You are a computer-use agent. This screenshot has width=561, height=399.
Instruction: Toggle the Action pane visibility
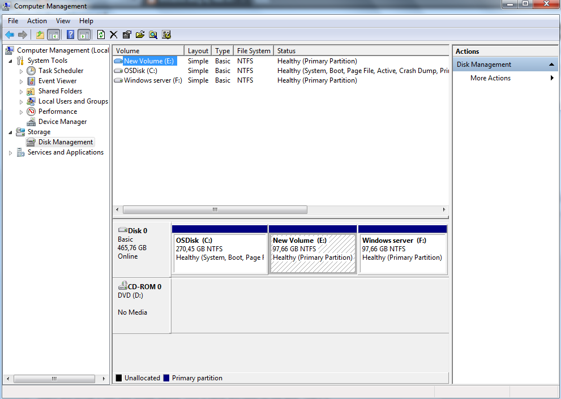[x=84, y=34]
